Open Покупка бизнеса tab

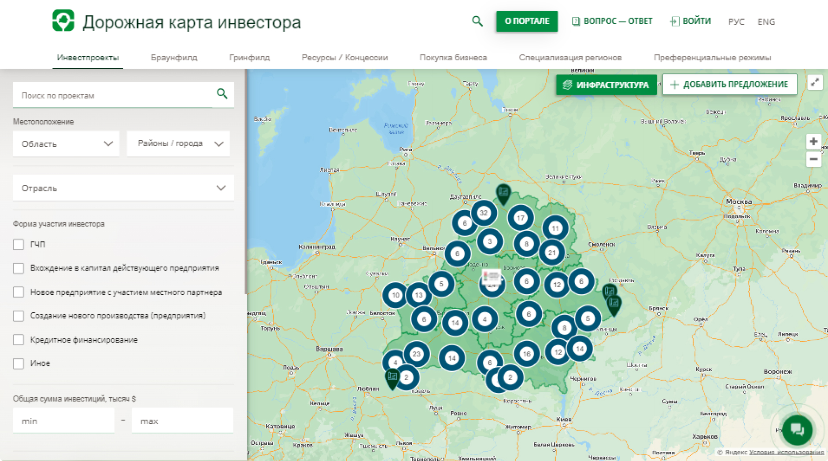point(453,58)
